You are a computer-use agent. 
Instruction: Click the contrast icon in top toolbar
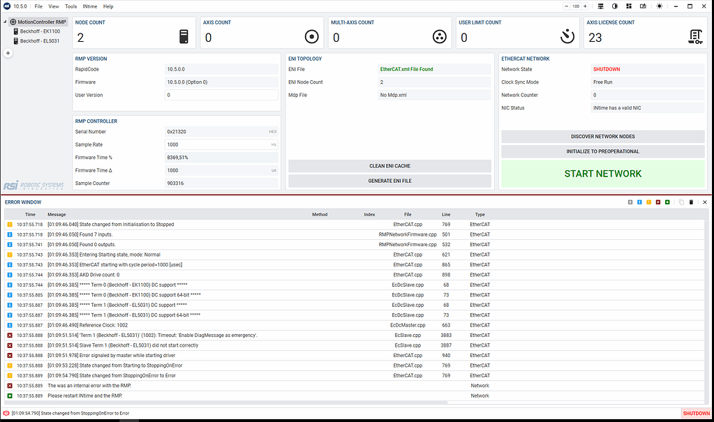(x=616, y=6)
